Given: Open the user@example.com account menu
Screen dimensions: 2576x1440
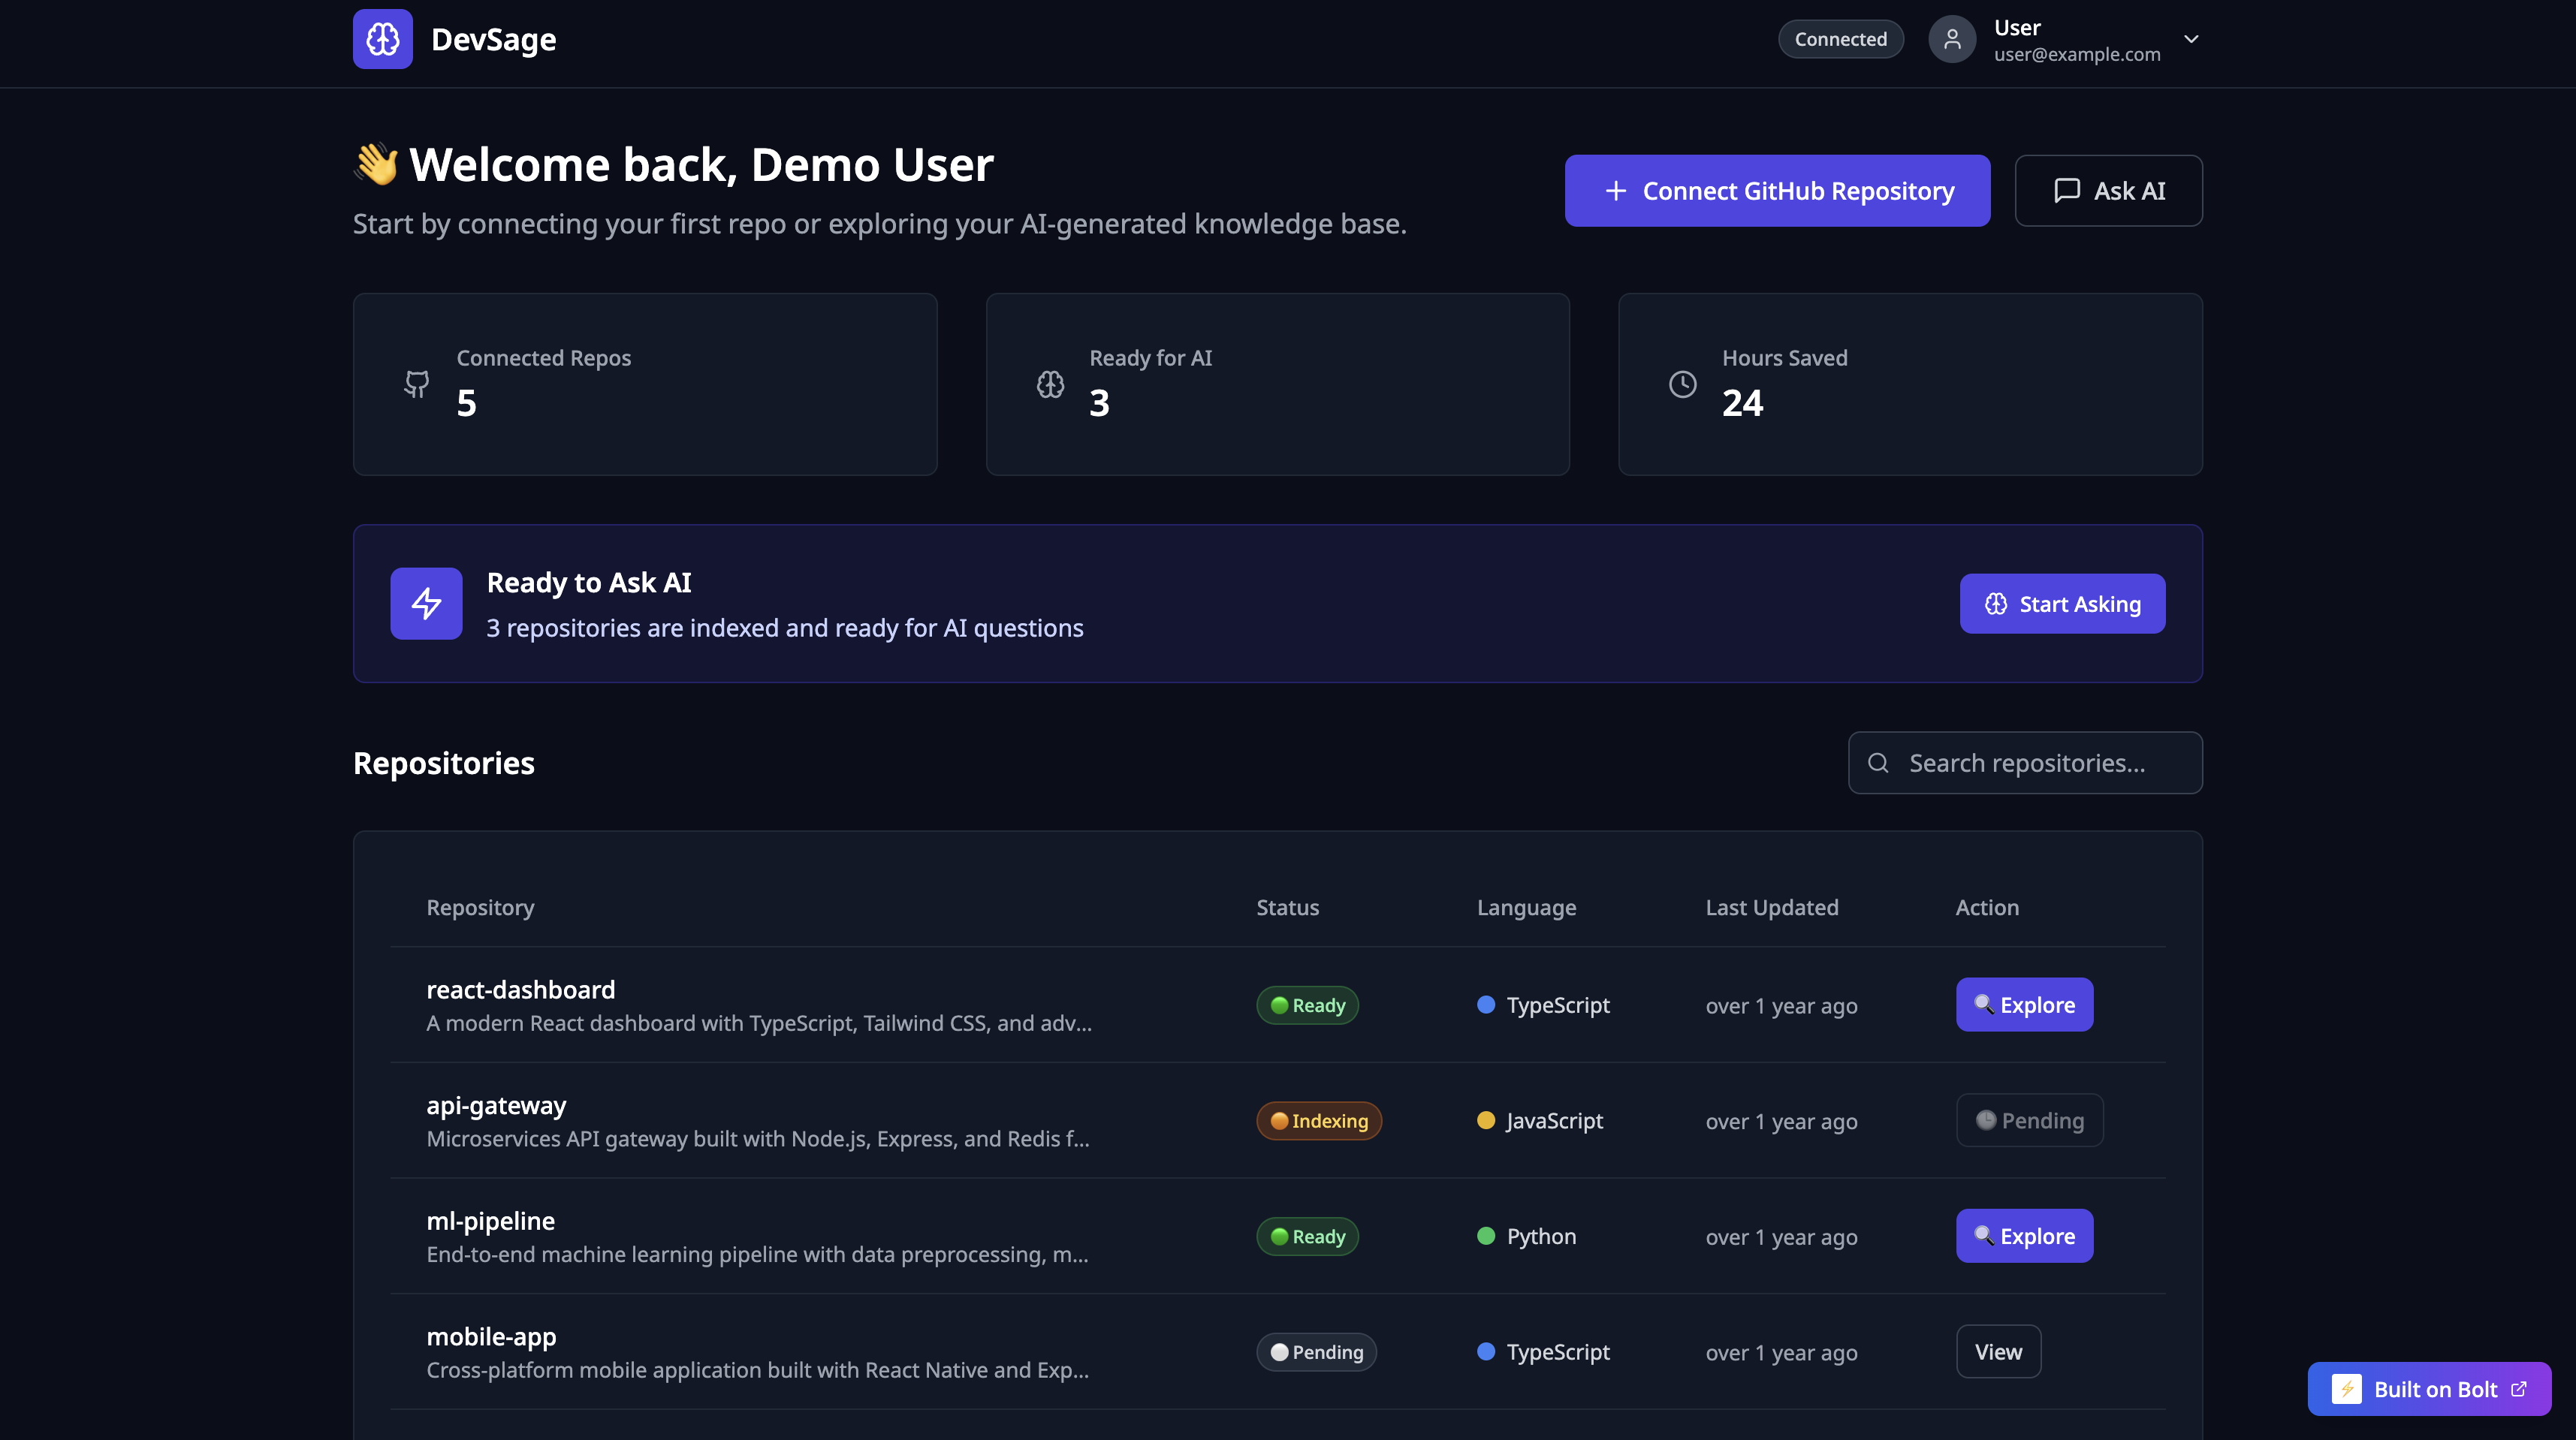Looking at the screenshot, I should (2076, 54).
